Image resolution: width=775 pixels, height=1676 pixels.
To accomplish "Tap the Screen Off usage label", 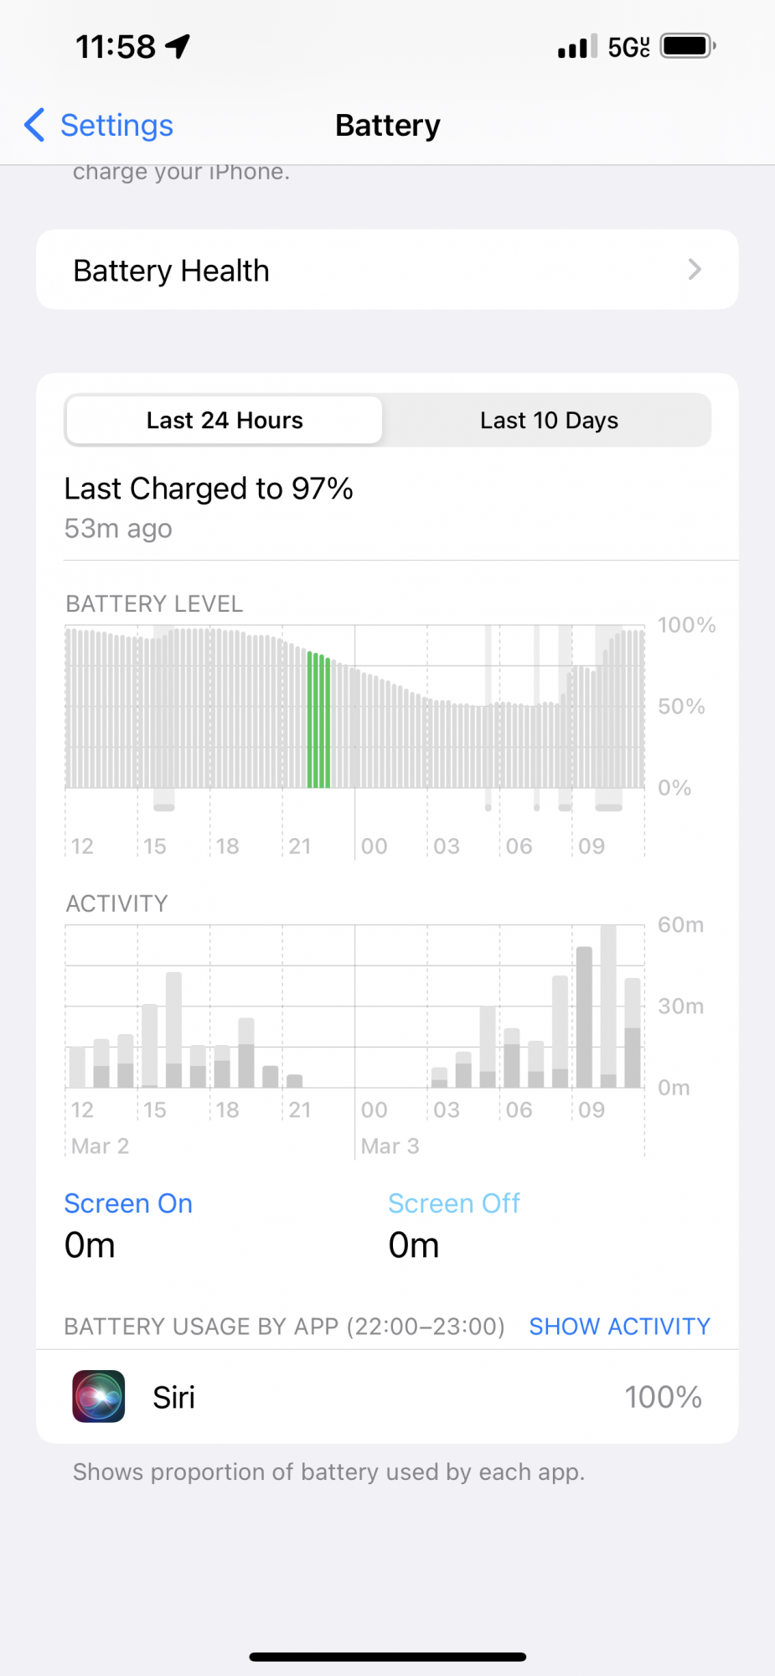I will coord(454,1203).
